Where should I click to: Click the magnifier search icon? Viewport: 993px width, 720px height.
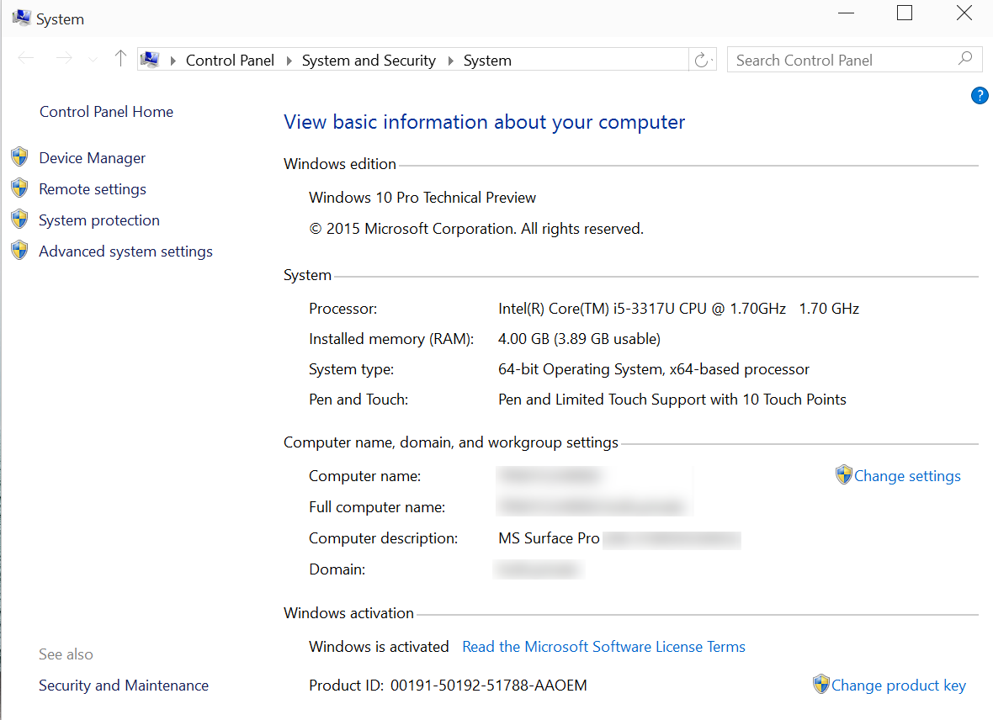click(965, 59)
